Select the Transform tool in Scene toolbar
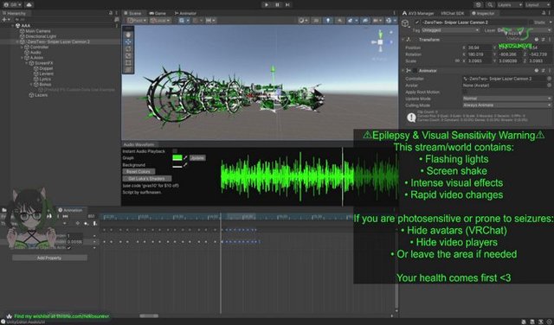Viewport: 554px width, 325px height. [128, 69]
